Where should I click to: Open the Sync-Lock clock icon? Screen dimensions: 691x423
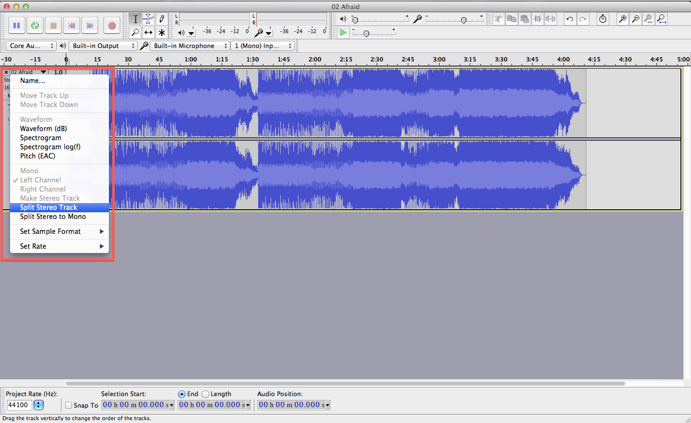pos(603,19)
